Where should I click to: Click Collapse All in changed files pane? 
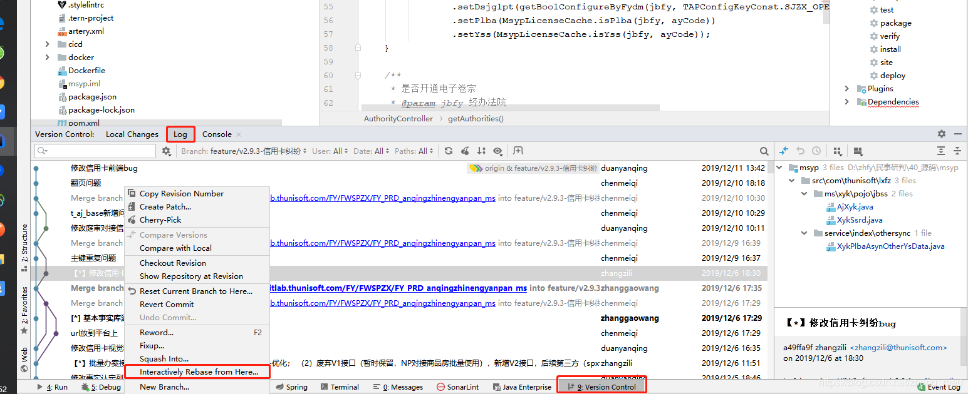point(957,151)
